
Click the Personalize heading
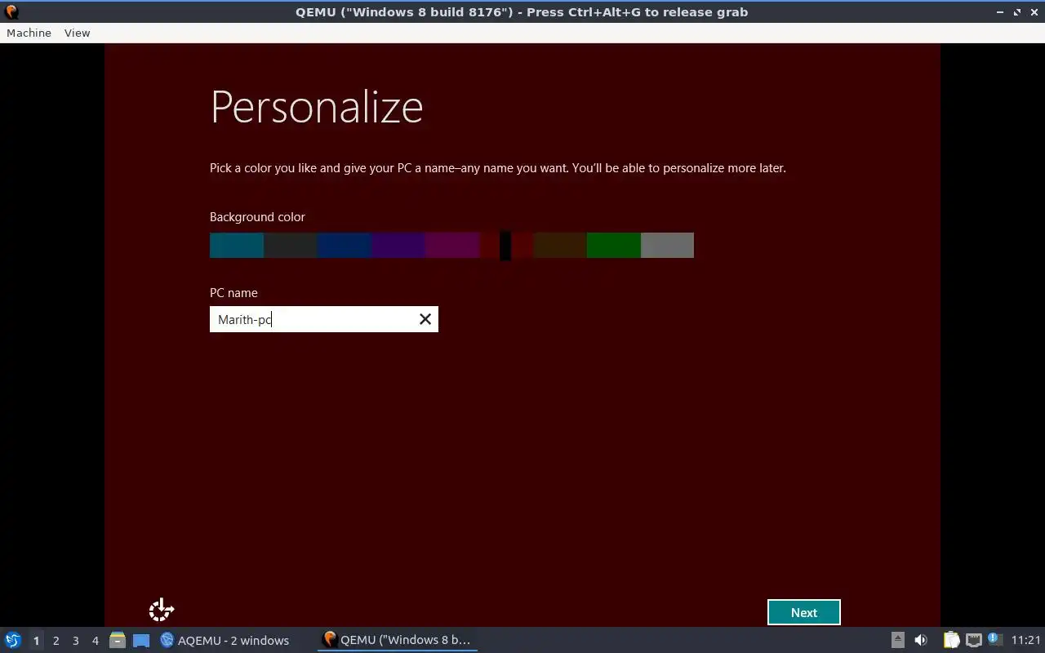pos(317,107)
